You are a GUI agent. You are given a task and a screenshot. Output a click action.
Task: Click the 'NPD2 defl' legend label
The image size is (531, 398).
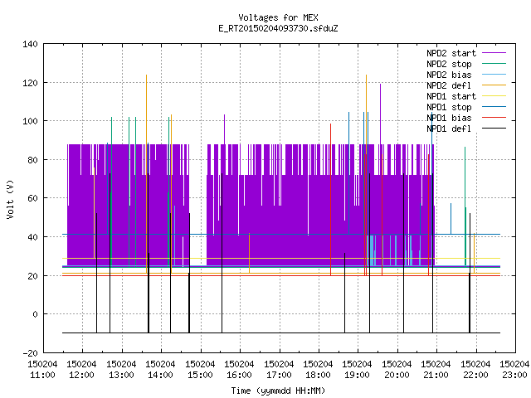pyautogui.click(x=449, y=85)
